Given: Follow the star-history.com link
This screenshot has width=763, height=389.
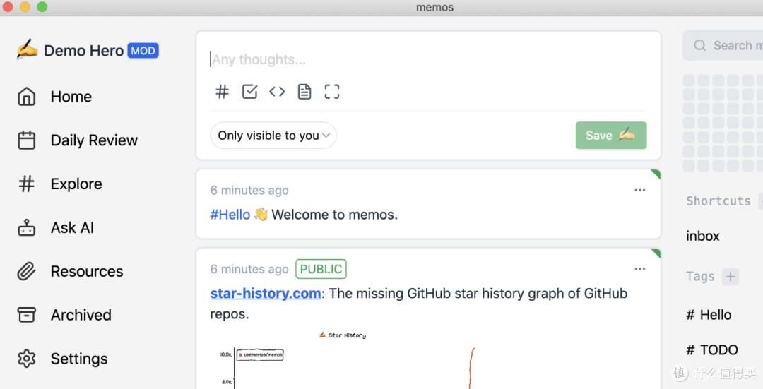Looking at the screenshot, I should tap(266, 294).
